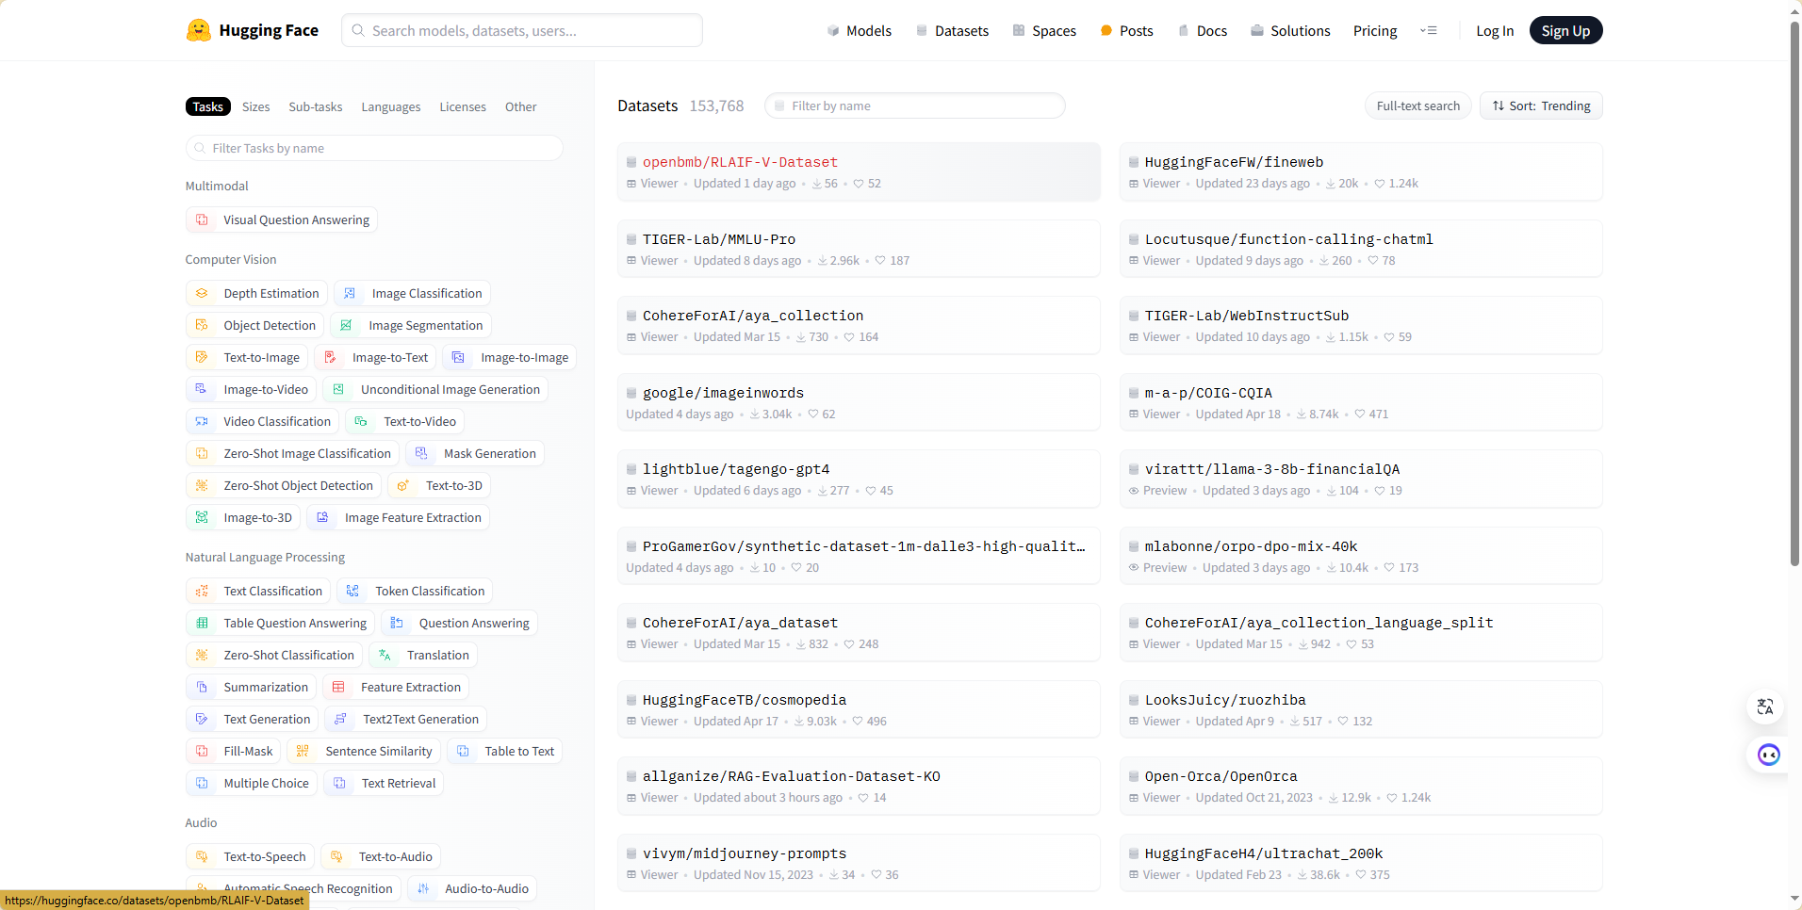Click the Depth Estimation task icon
This screenshot has width=1802, height=910.
[x=202, y=294]
